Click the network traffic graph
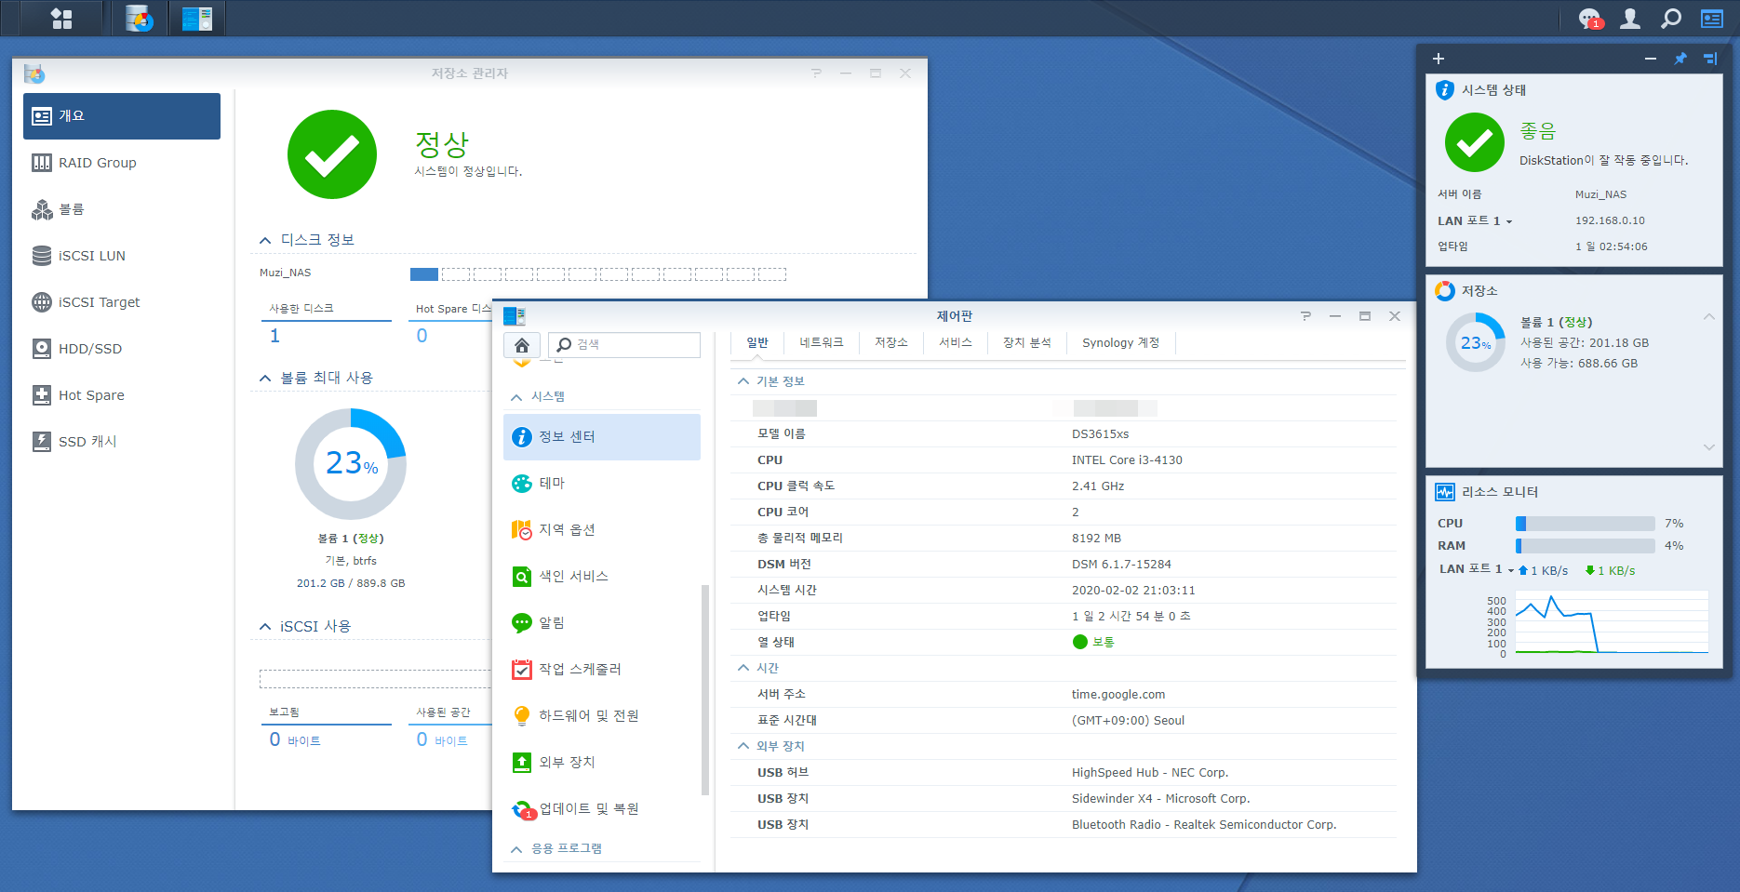Image resolution: width=1740 pixels, height=892 pixels. tap(1612, 623)
